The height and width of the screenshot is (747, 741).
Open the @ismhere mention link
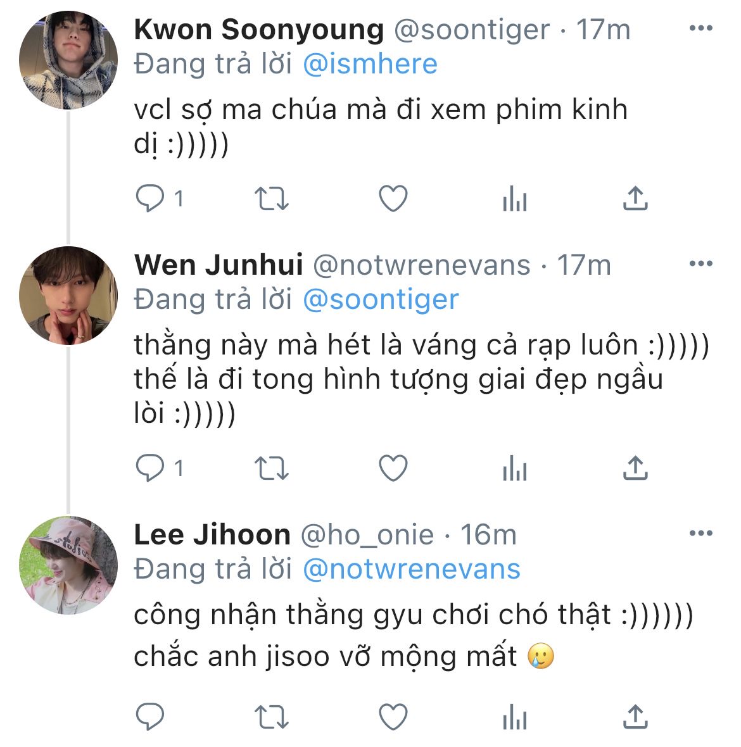(370, 65)
